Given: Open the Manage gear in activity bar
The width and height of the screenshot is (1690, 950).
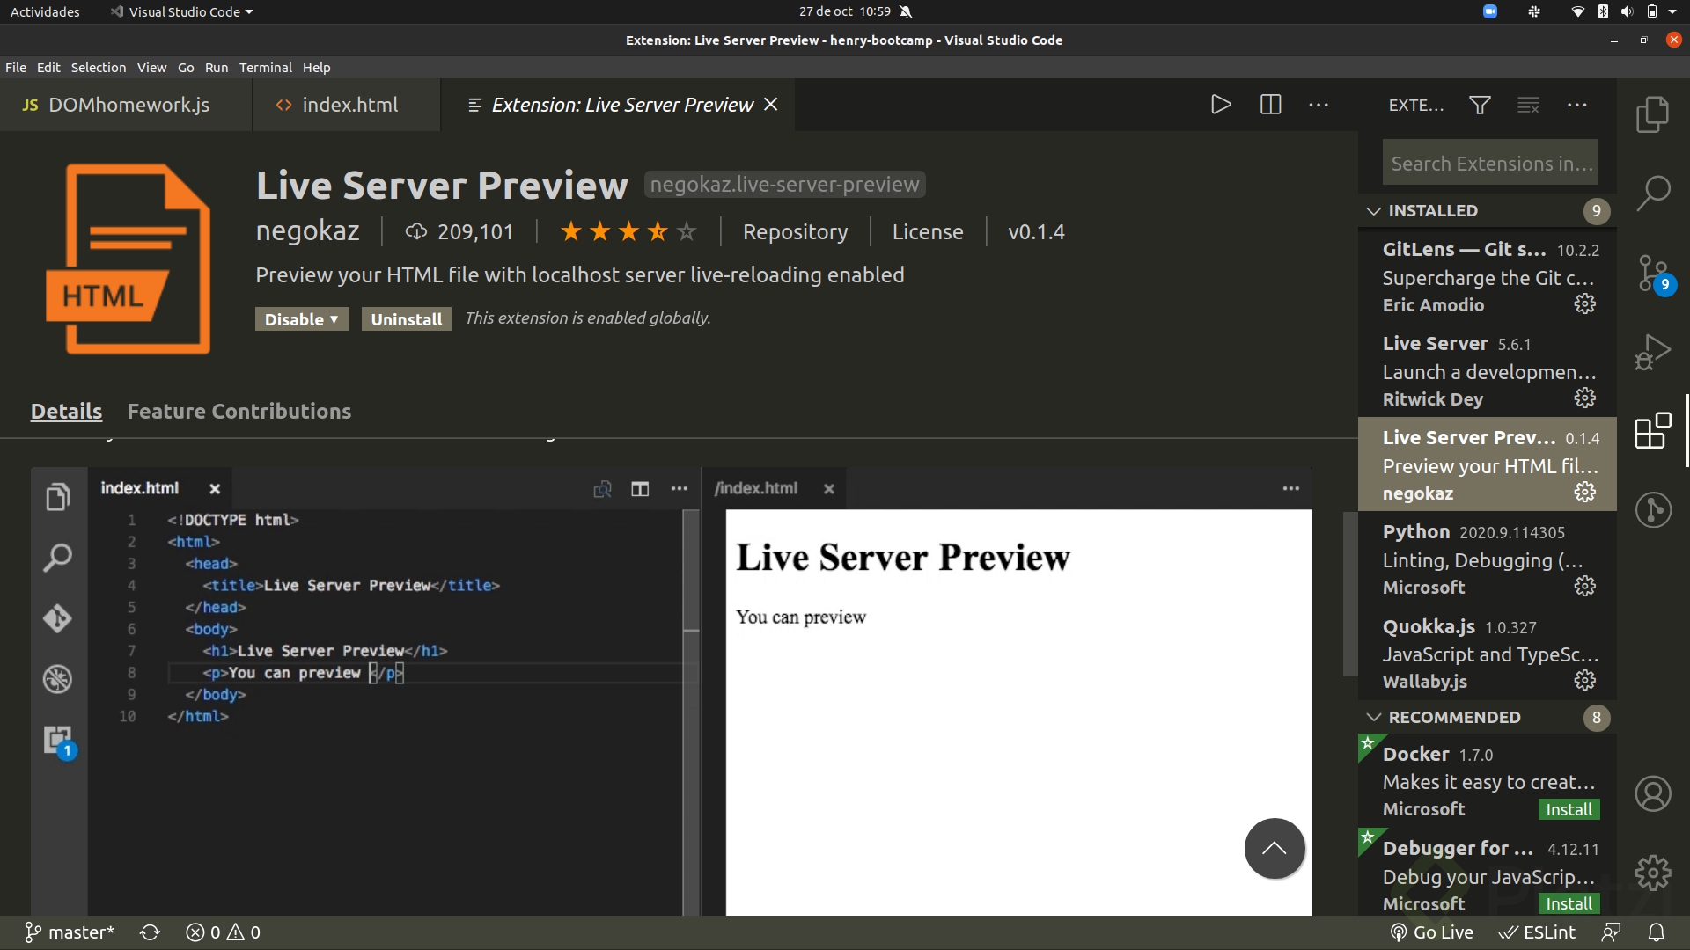Looking at the screenshot, I should pyautogui.click(x=1653, y=873).
